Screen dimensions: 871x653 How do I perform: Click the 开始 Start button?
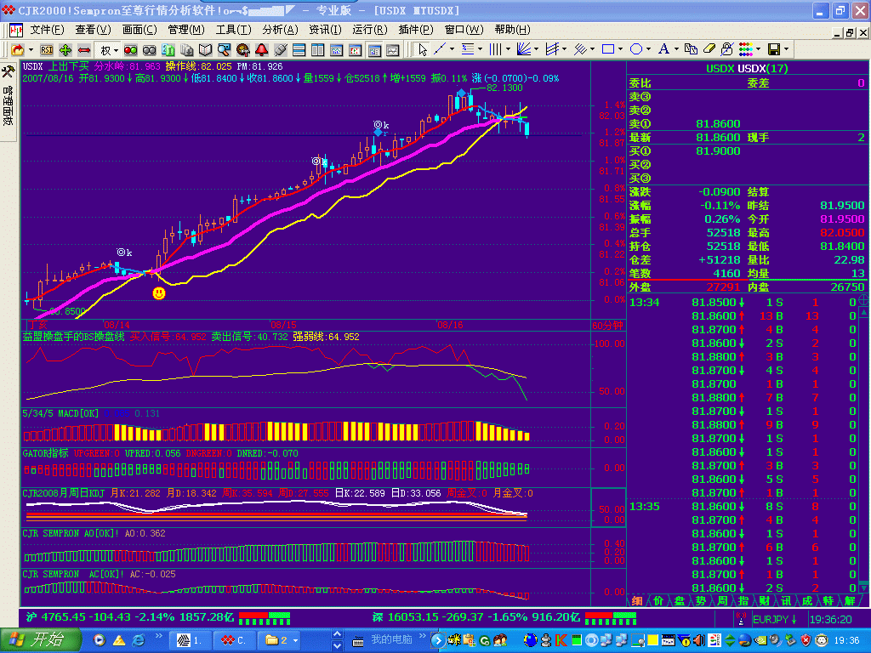tap(40, 640)
